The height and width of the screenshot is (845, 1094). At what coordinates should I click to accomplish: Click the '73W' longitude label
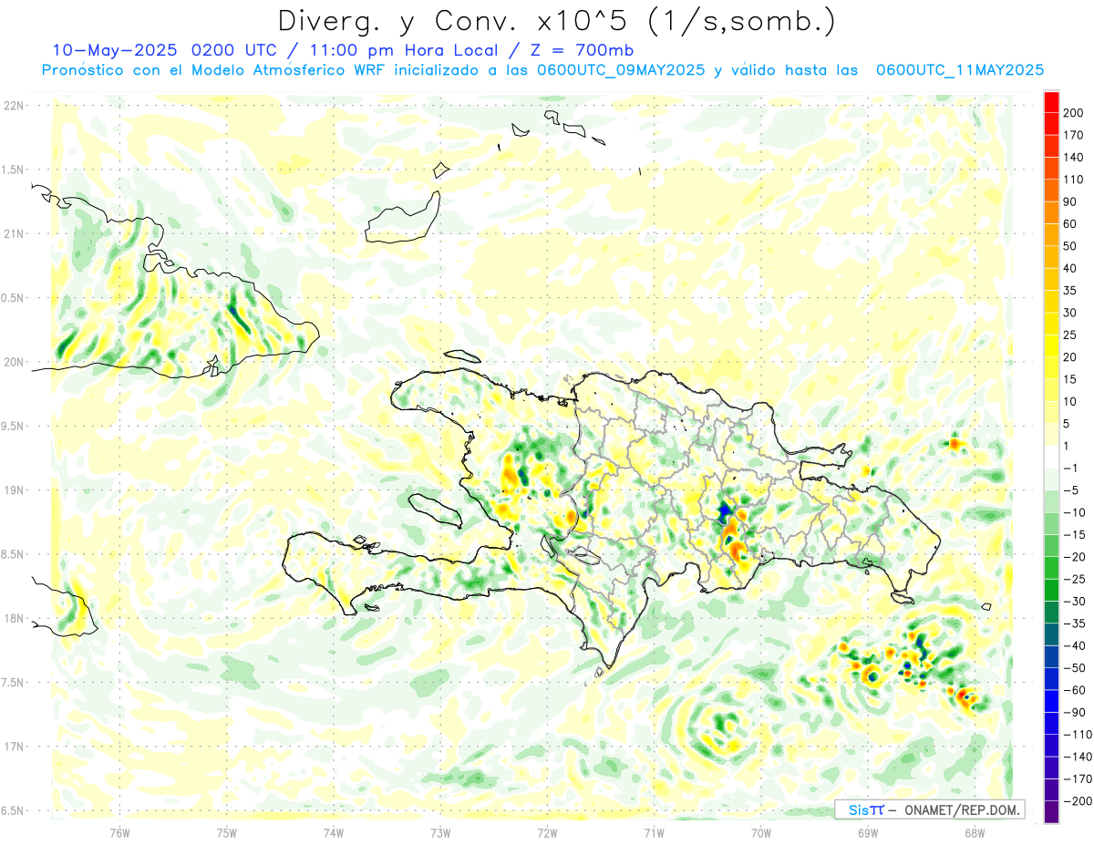point(440,831)
